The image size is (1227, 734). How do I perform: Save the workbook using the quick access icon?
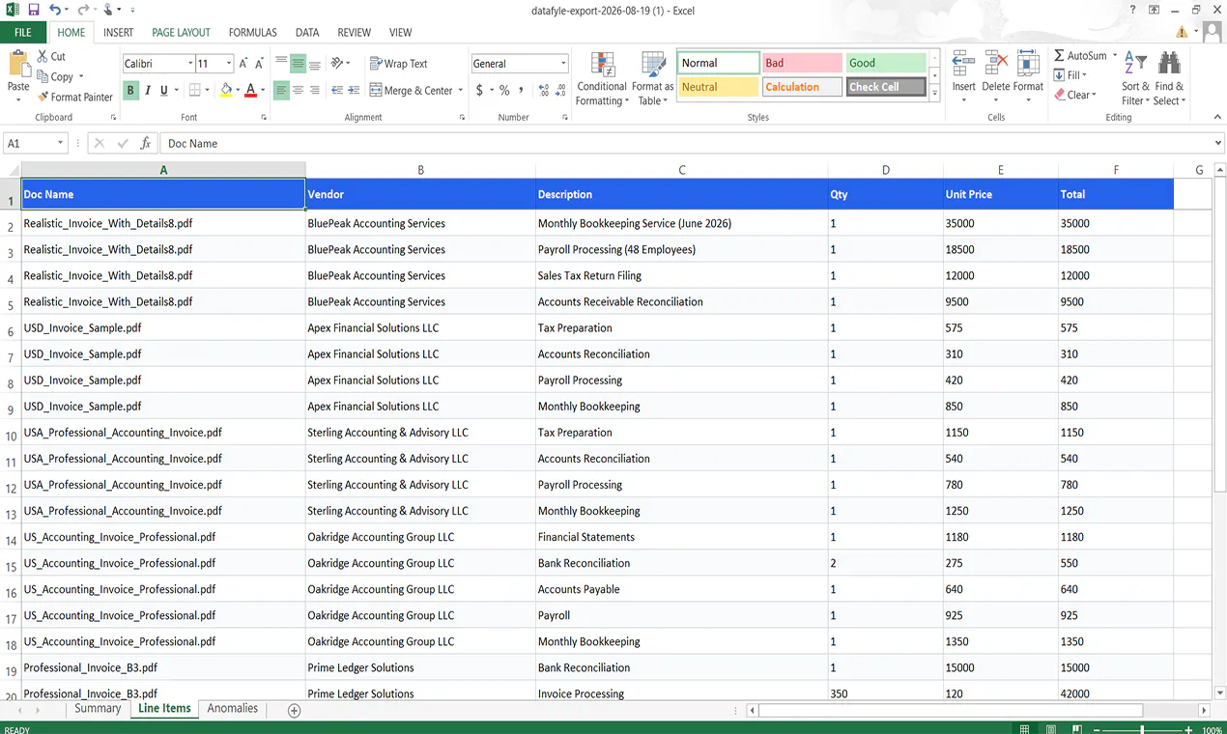tap(33, 10)
